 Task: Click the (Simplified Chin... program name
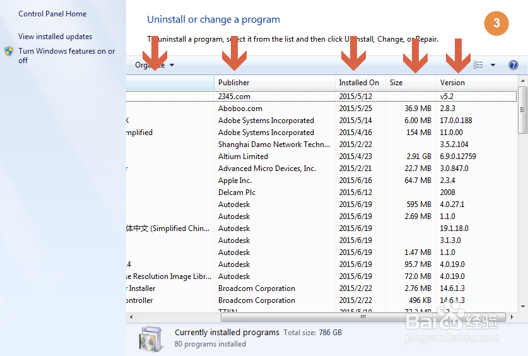pyautogui.click(x=168, y=228)
